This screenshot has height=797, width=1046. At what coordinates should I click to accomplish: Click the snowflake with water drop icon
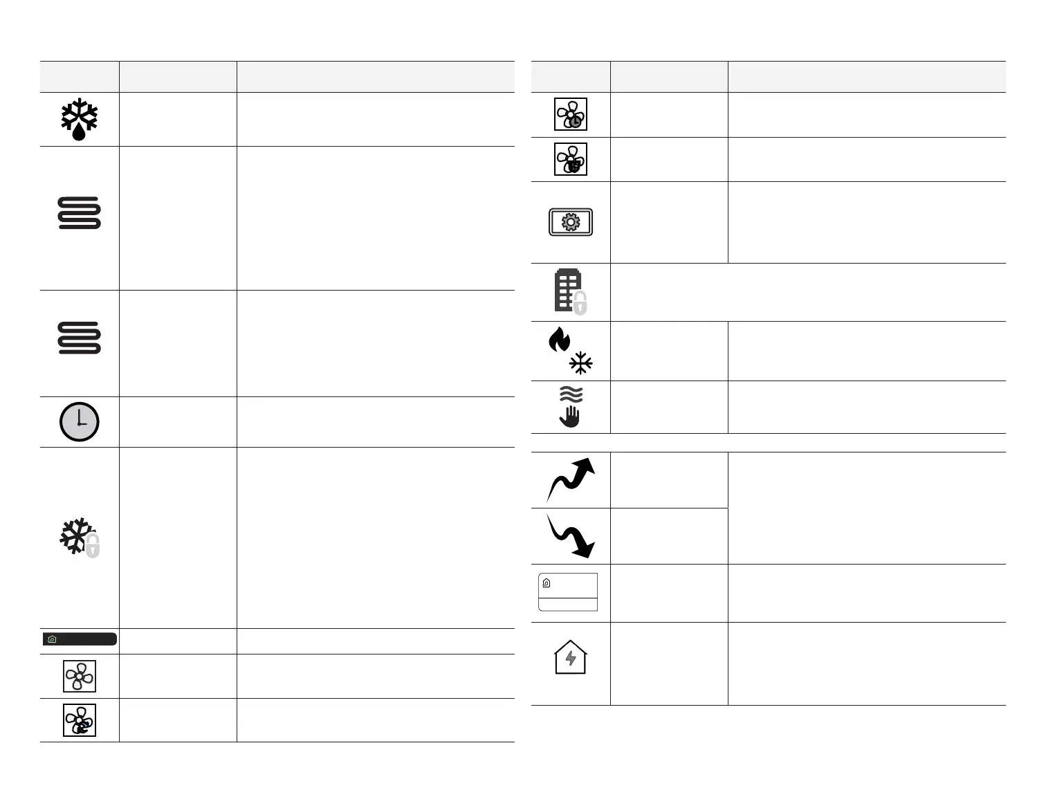coord(80,118)
